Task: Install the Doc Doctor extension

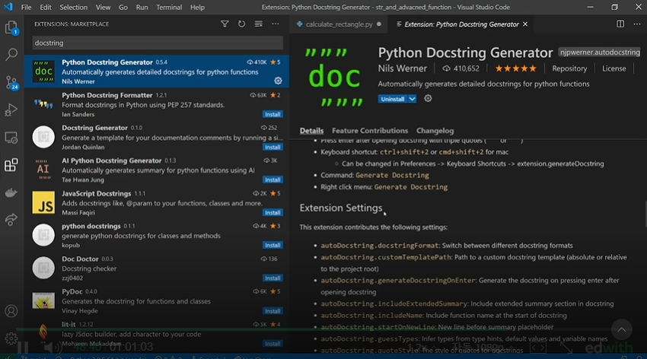Action: 273,278
